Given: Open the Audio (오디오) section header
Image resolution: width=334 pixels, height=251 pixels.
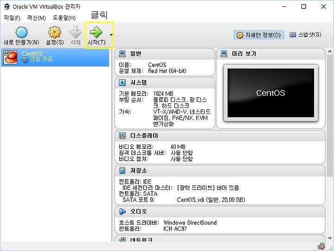Looking at the screenshot, I should click(x=220, y=212).
